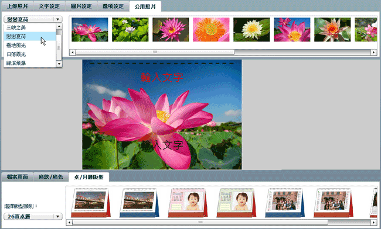
Task: Switch to the 上傳照片 tab
Action: (17, 6)
